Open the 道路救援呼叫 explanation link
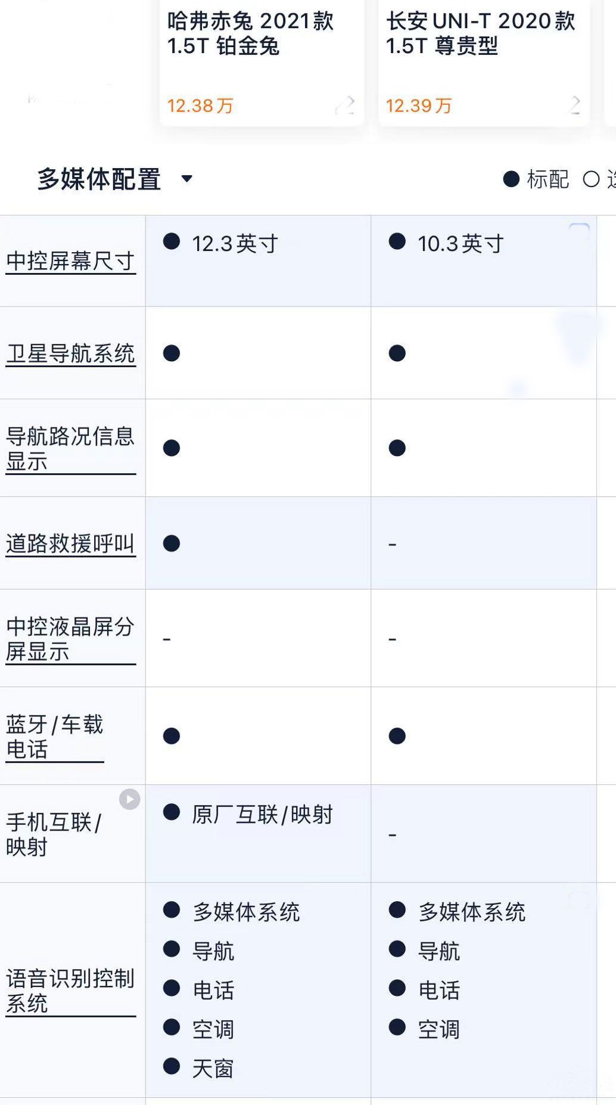Screen dimensions: 616x1105 [70, 544]
